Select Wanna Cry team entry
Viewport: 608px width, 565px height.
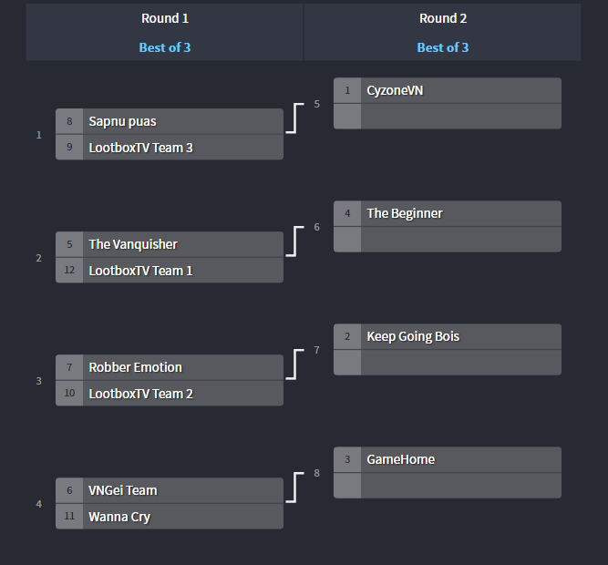(x=170, y=517)
